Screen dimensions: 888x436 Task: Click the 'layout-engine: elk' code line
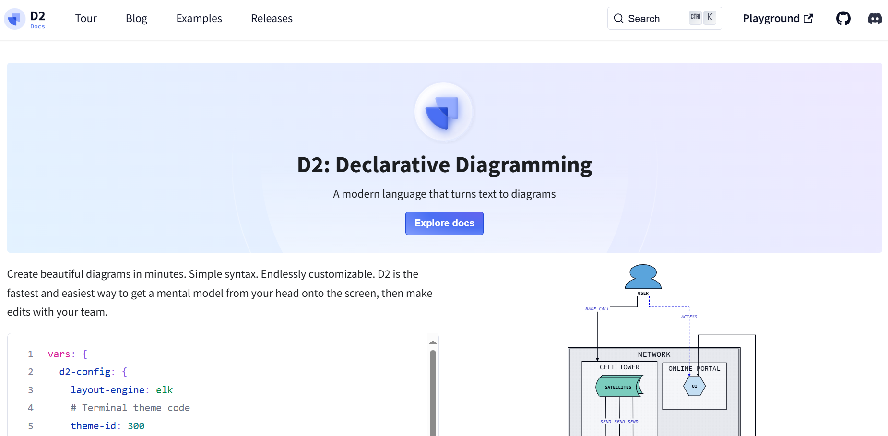(x=121, y=390)
